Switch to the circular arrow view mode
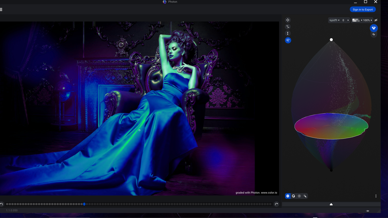This screenshot has width=388, height=218. click(x=293, y=196)
